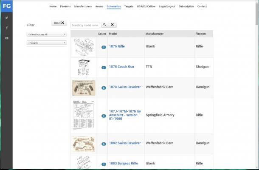The image size is (259, 170).
Task: Click the 1883 Burgess Rifle thumbnail
Action: pos(84,162)
